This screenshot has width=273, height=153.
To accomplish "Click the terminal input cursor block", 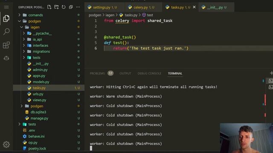I will point(91,148).
